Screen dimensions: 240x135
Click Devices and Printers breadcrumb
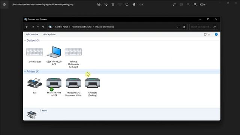click(x=105, y=27)
